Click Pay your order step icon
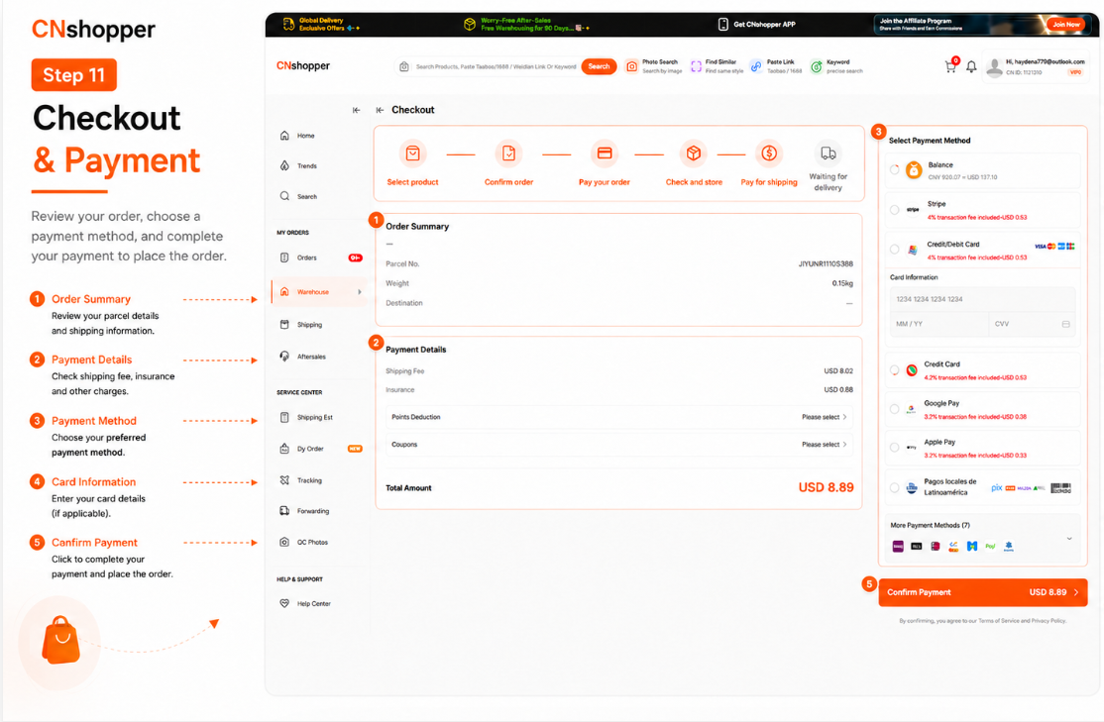 (x=605, y=154)
